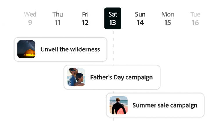Click the date number 11 under Thu
218x123 pixels.
point(58,23)
